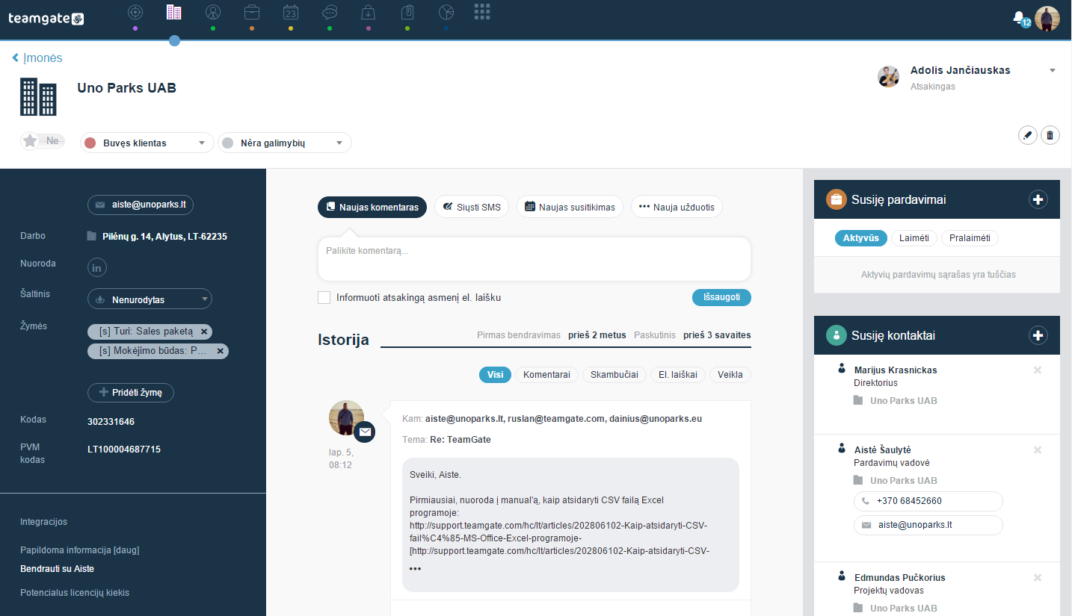Go to the people section icon
The height and width of the screenshot is (616, 1072).
click(213, 12)
